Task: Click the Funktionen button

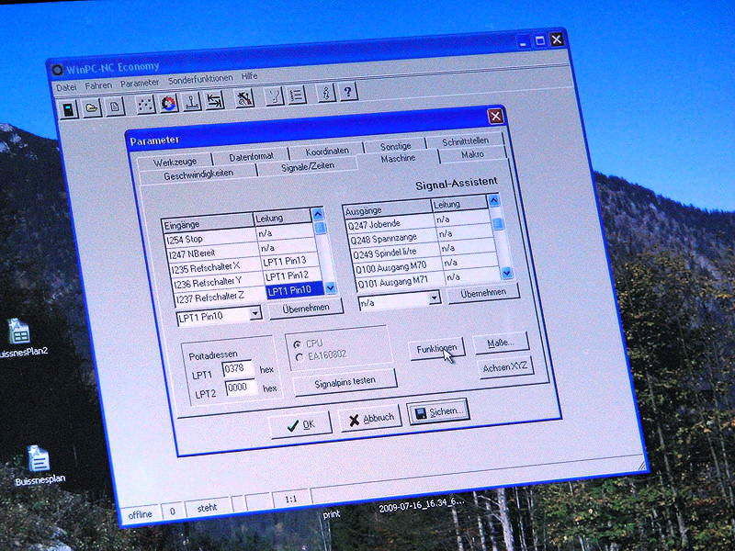Action: coord(436,349)
